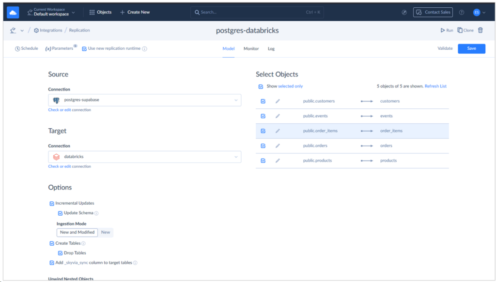Toggle Drop Tables checkbox
The image size is (496, 282).
coord(60,253)
